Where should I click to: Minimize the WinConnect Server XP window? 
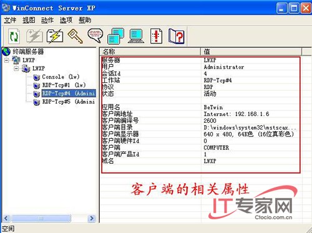coord(282,8)
